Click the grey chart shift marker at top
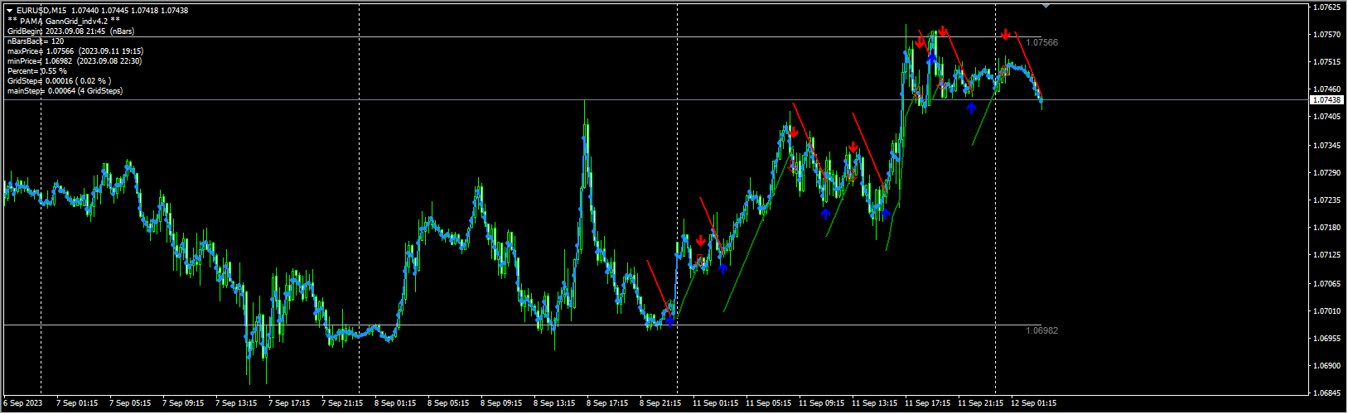The width and height of the screenshot is (1348, 414). point(1046,6)
